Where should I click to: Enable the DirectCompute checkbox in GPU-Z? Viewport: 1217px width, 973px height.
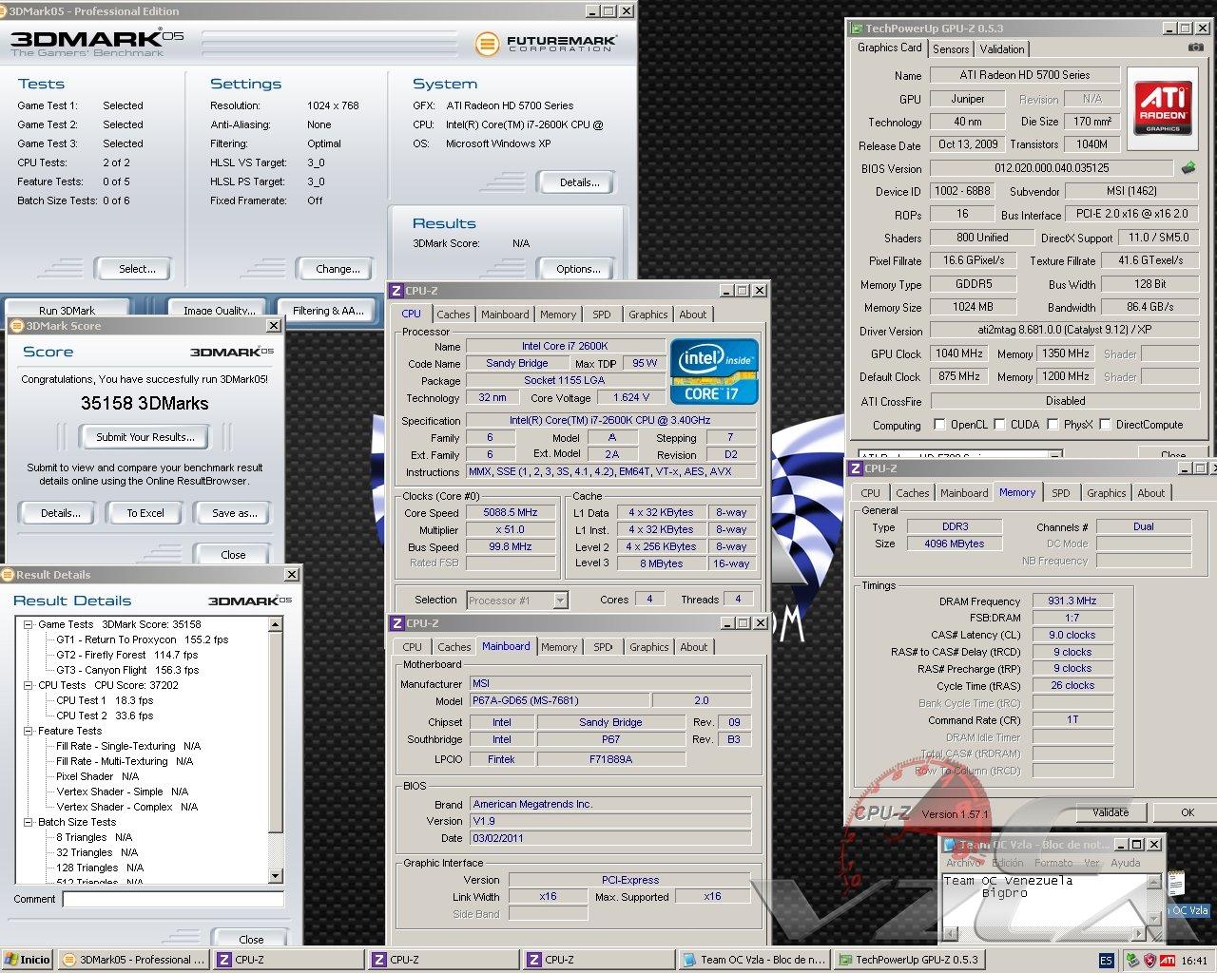(1105, 425)
